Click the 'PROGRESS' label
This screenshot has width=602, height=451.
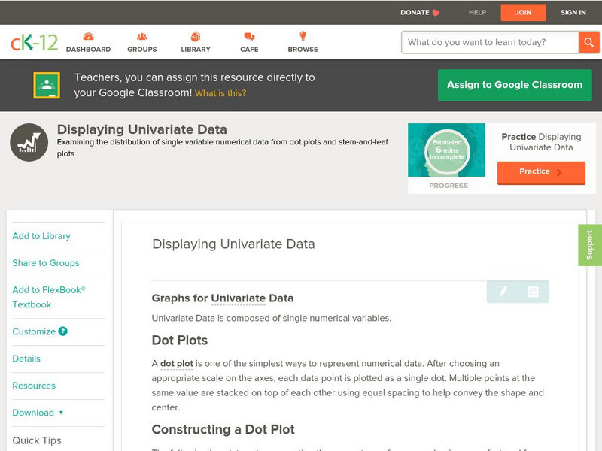tap(448, 186)
